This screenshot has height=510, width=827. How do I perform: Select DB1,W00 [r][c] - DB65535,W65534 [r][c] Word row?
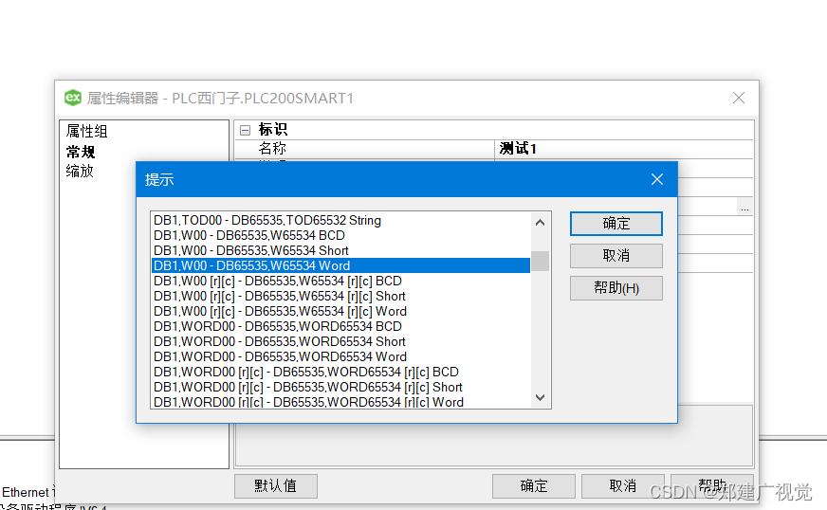[x=340, y=311]
